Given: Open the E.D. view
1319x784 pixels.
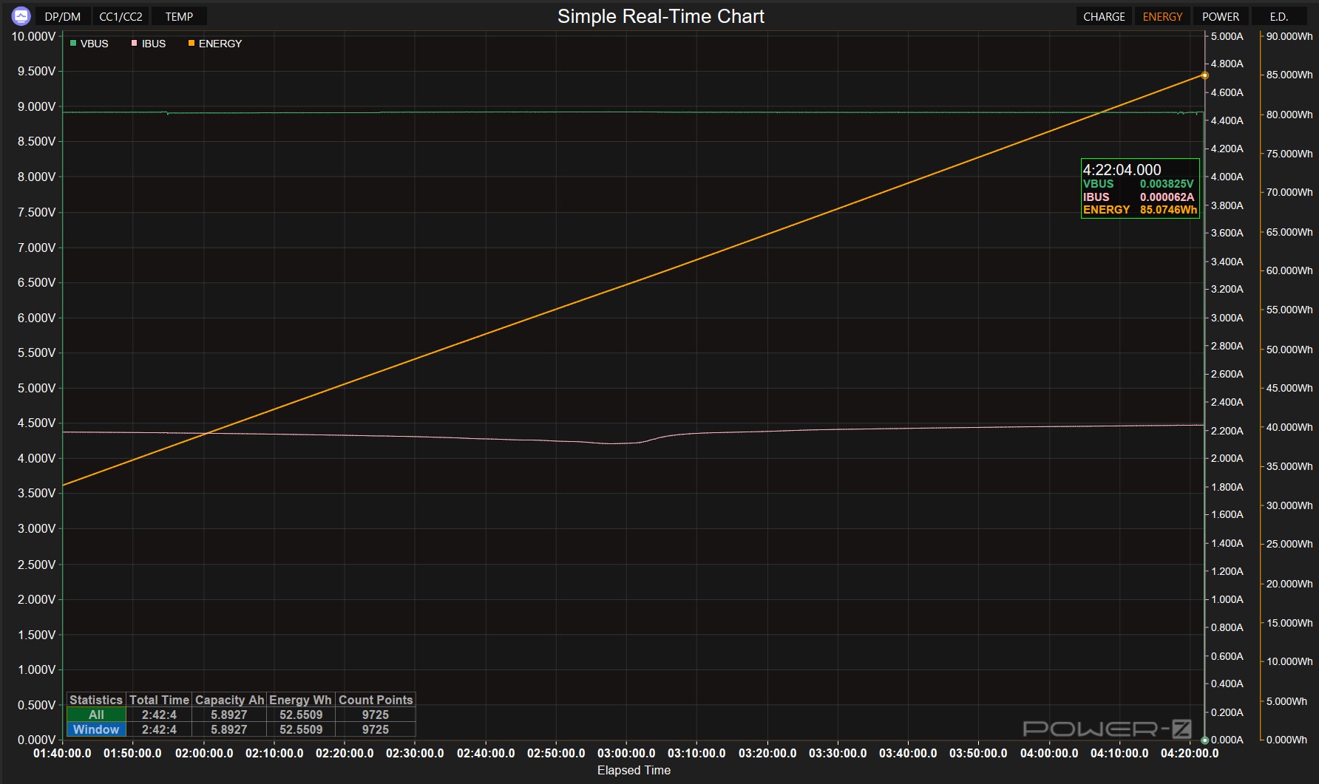Looking at the screenshot, I should pos(1279,16).
